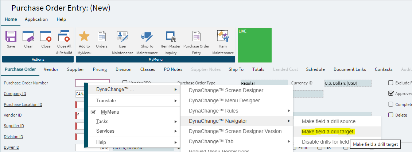412x152 pixels.
Task: Click the green LIVE environment indicator
Action: (254, 45)
